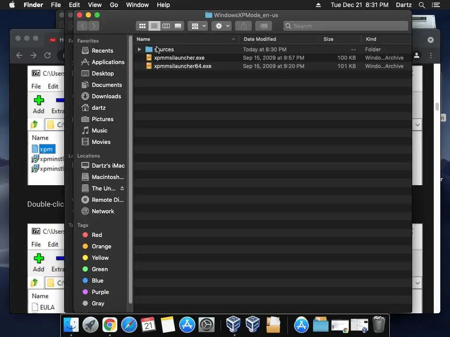Switch Finder to icon view
The height and width of the screenshot is (337, 450).
[x=142, y=26]
